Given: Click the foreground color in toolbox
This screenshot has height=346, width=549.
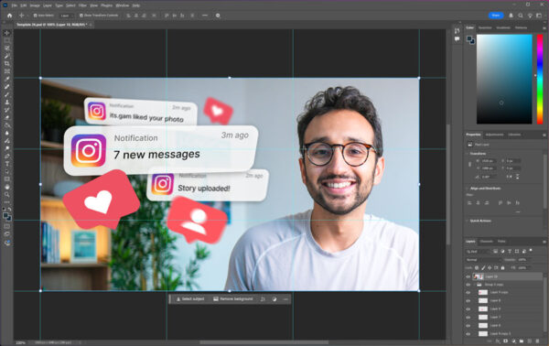Looking at the screenshot, I should 5,216.
